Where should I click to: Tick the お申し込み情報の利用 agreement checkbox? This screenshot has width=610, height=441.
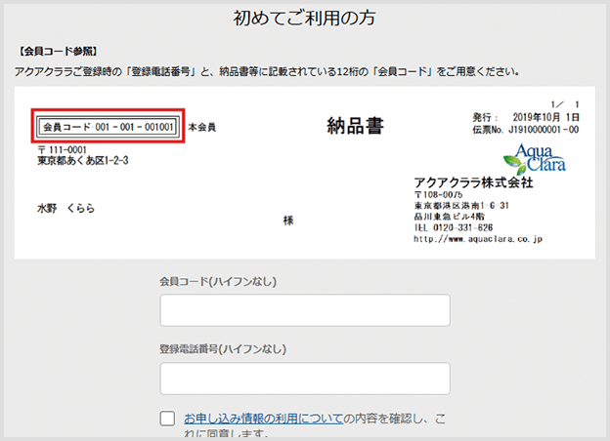167,419
